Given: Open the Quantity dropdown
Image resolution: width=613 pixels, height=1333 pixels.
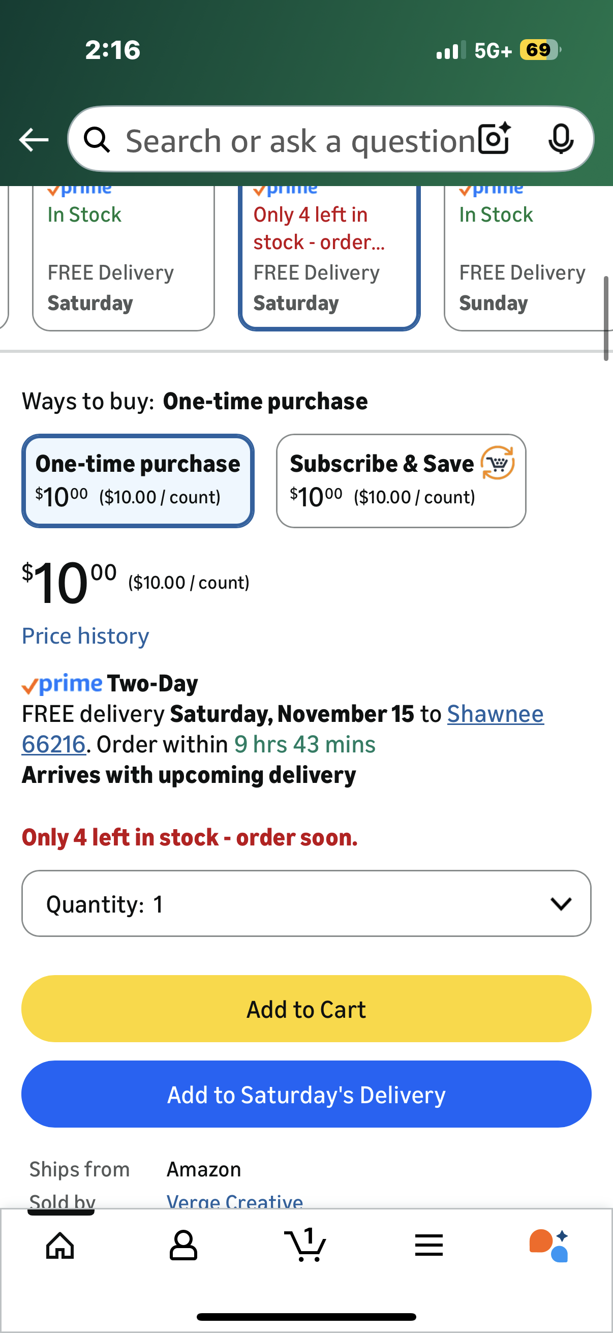Looking at the screenshot, I should [306, 903].
